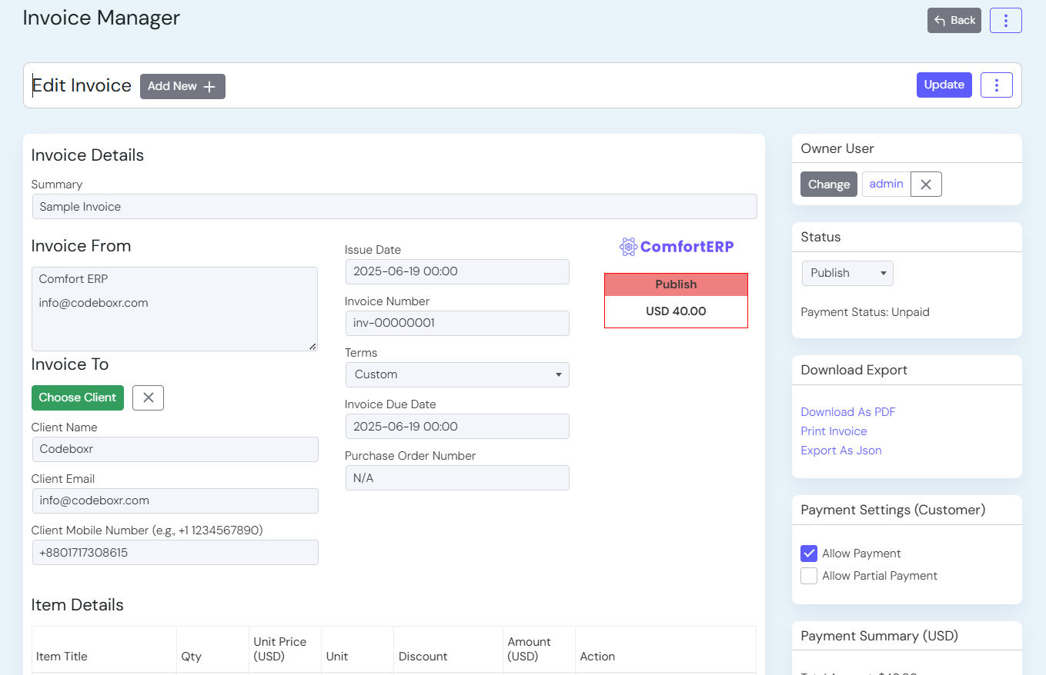Uncheck the Allow Payment checkbox
The height and width of the screenshot is (675, 1046).
pos(809,554)
